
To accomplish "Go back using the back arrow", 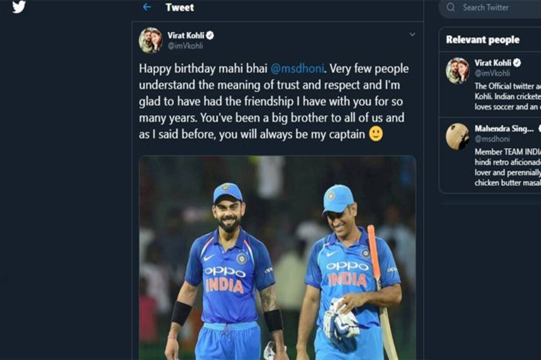I will (147, 7).
